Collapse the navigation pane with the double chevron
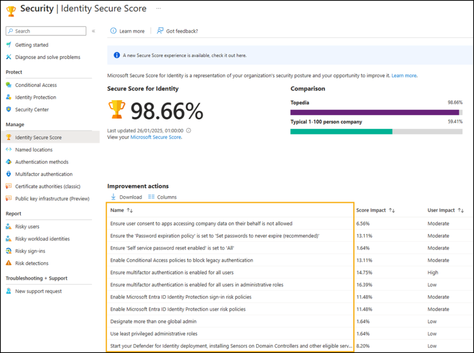Viewport: 474px width, 353px height. click(93, 31)
